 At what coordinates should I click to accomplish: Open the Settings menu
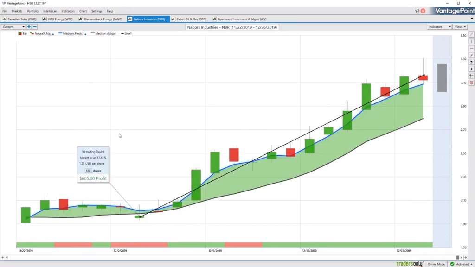point(96,11)
